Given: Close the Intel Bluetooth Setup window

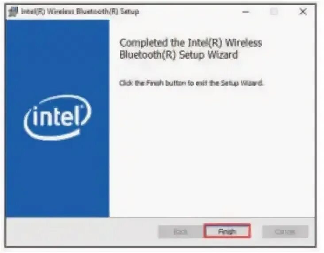Looking at the screenshot, I should point(303,11).
